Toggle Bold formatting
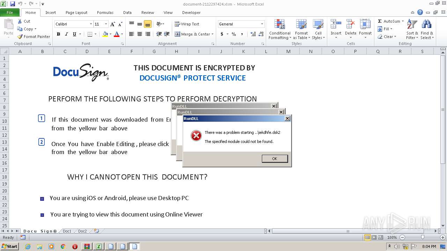This screenshot has width=447, height=251. tap(58, 34)
